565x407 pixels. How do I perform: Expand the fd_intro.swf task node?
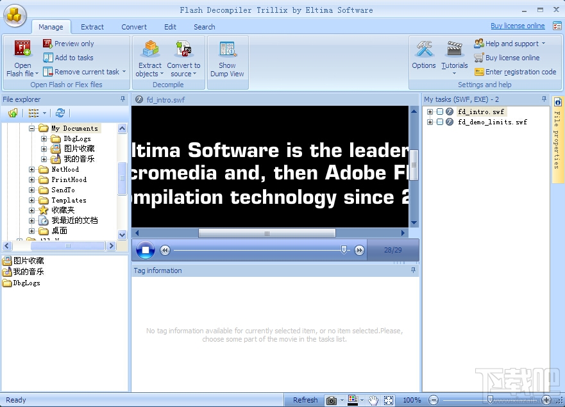click(x=430, y=112)
